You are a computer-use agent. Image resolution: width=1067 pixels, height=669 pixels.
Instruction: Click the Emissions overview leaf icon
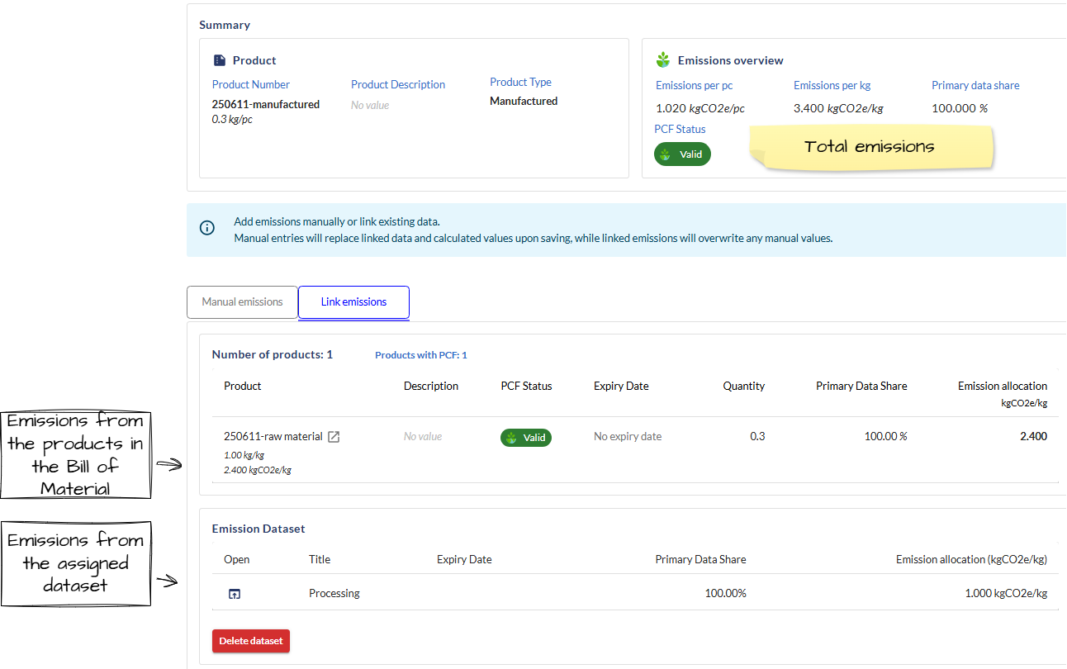(662, 60)
